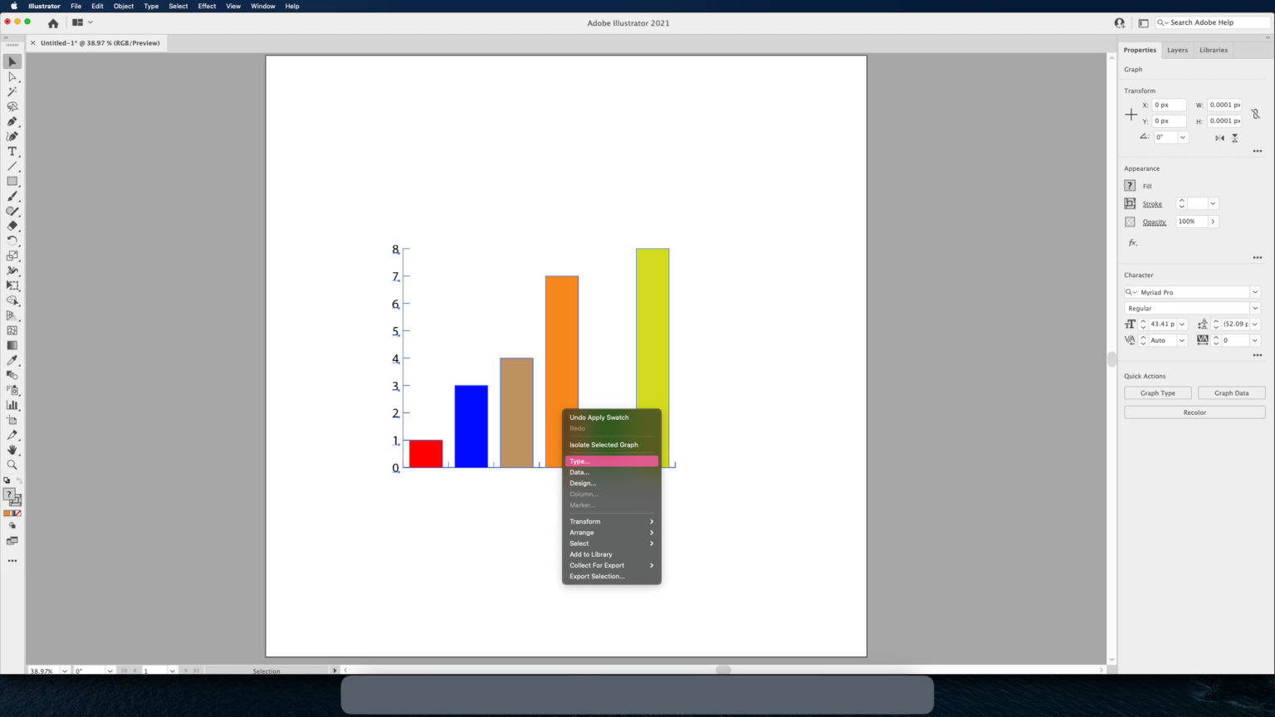Viewport: 1275px width, 717px height.
Task: Switch to the Layers tab
Action: 1177,50
